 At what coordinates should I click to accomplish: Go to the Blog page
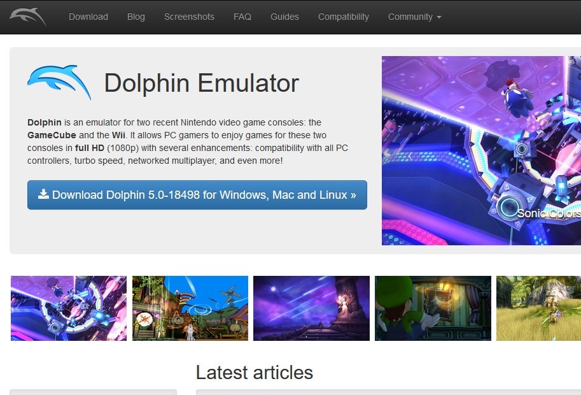point(136,17)
